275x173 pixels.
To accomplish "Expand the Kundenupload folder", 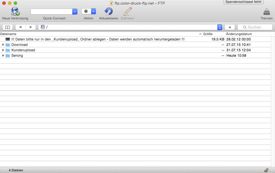I will pyautogui.click(x=3, y=50).
